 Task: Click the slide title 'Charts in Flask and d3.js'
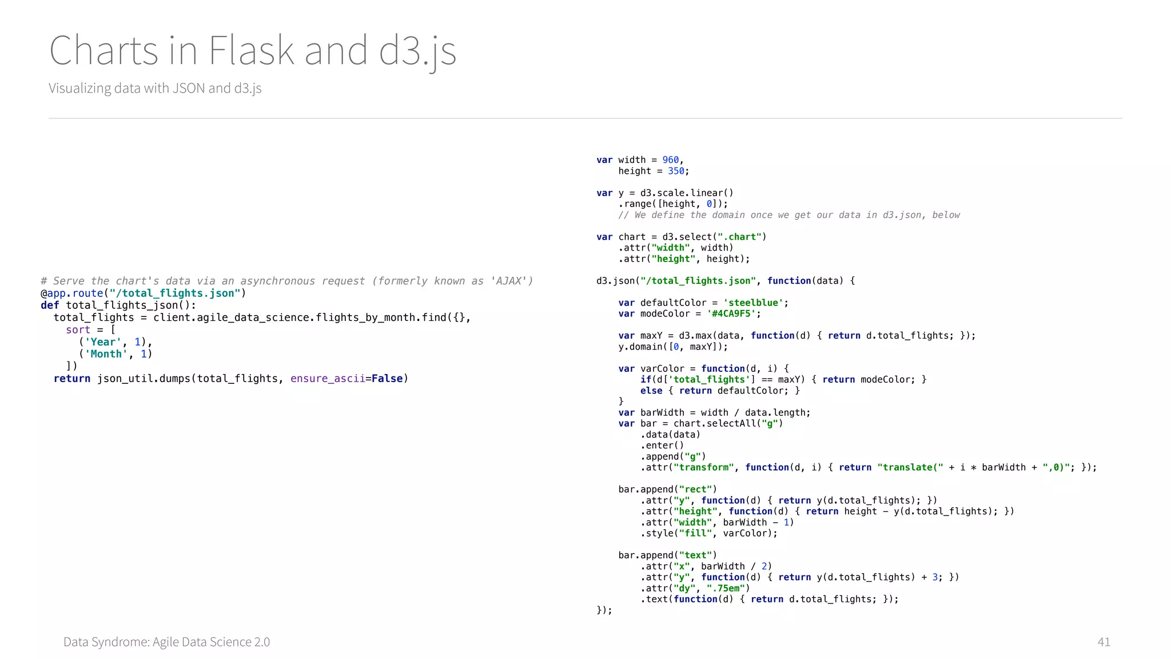(x=252, y=51)
